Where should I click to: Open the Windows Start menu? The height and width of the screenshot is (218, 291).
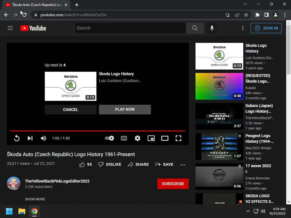[9, 211]
